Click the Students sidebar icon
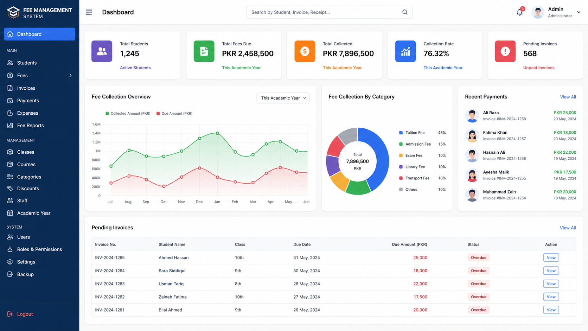The width and height of the screenshot is (588, 331). pos(10,63)
